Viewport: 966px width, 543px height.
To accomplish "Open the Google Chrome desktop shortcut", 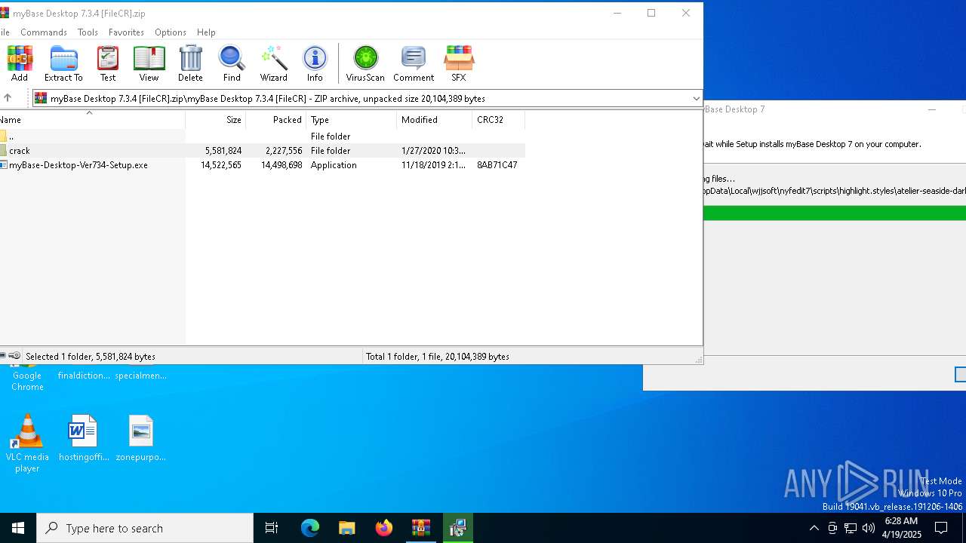I will [x=27, y=377].
